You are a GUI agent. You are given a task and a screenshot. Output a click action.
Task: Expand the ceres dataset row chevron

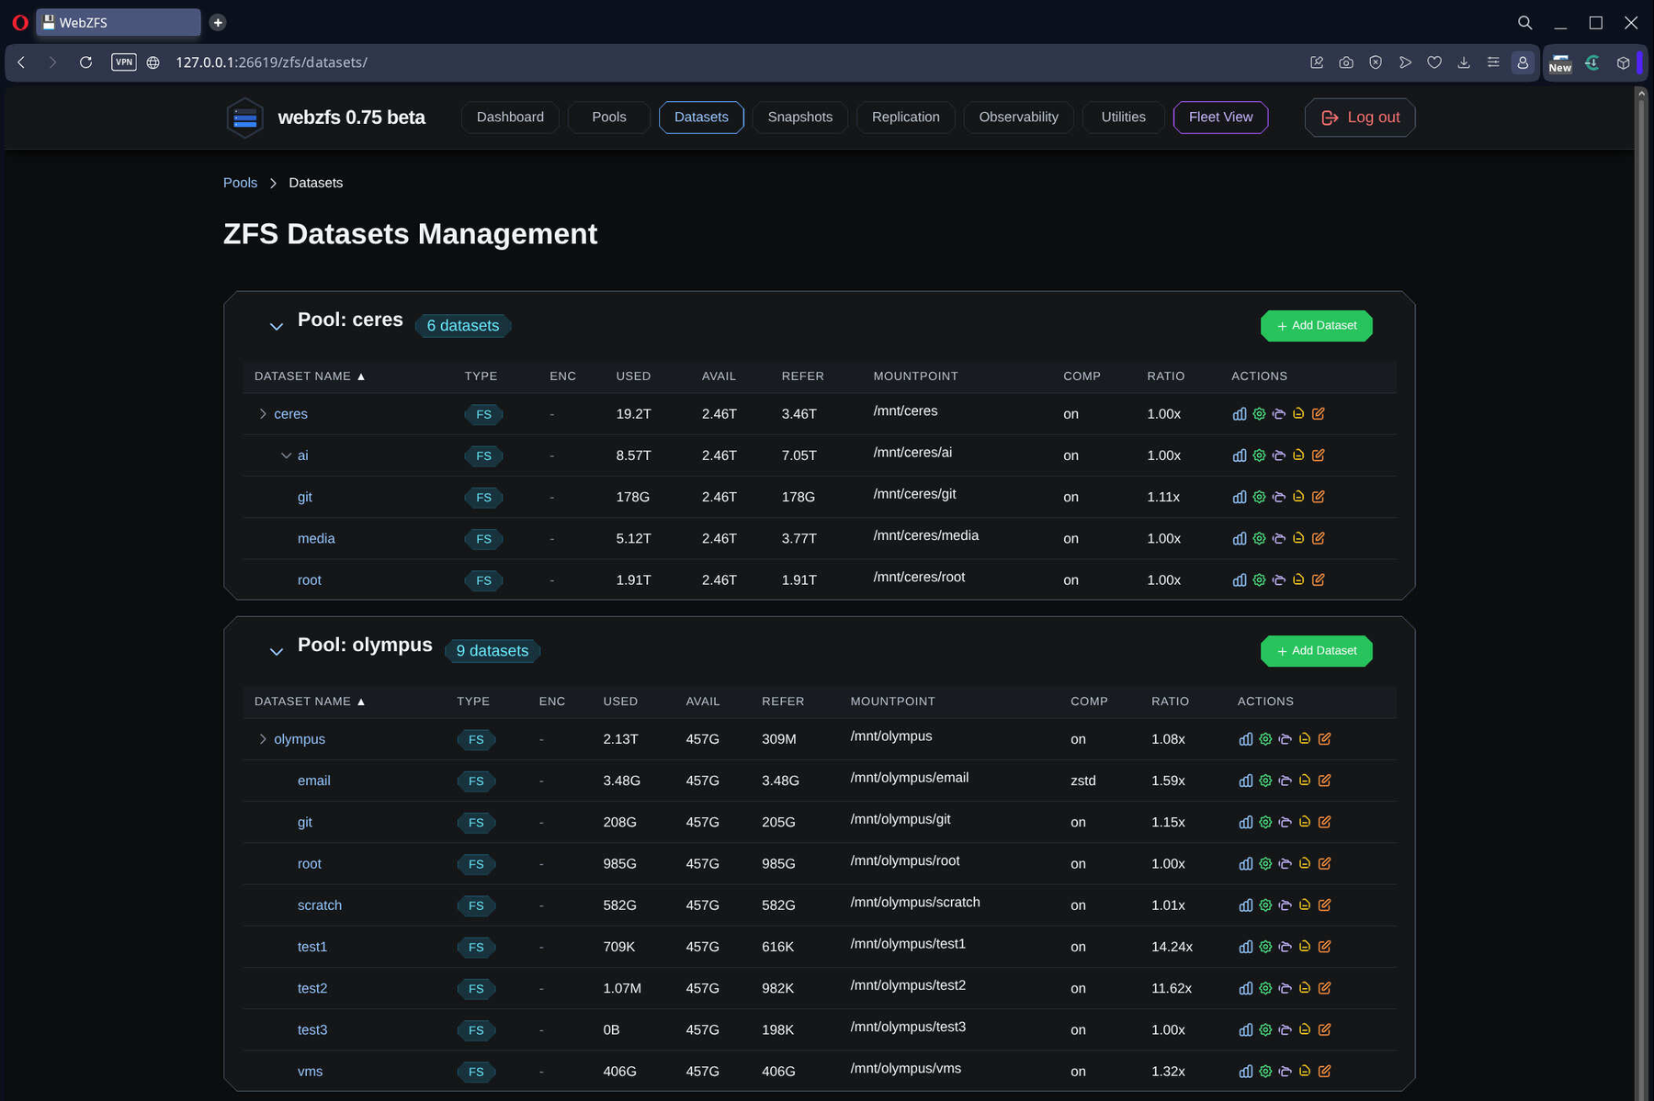[263, 414]
